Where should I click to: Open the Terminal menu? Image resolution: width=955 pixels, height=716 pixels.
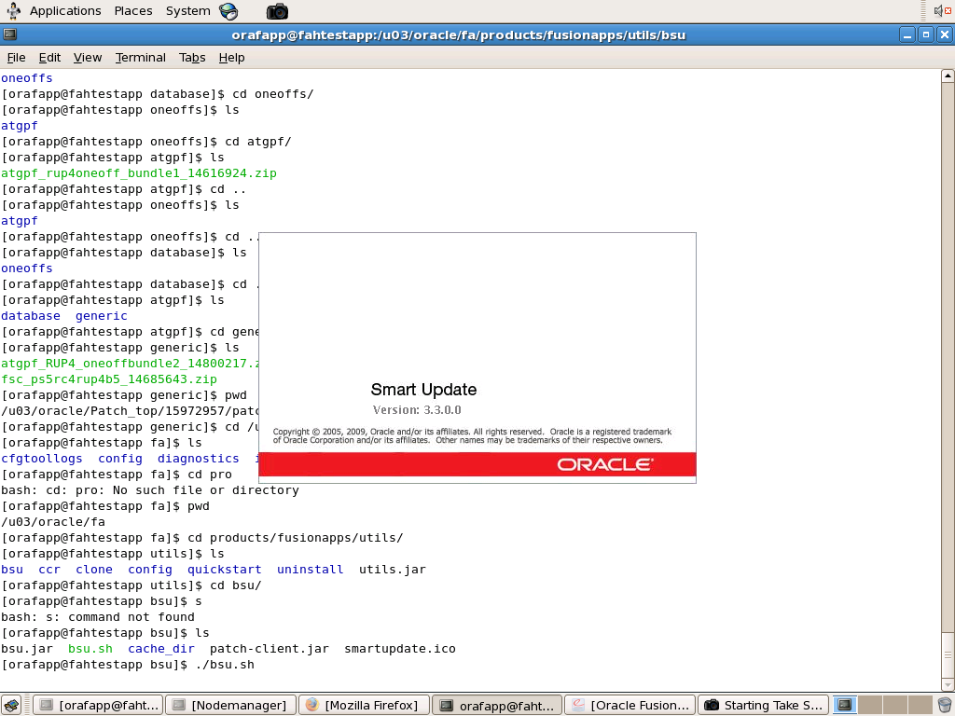click(x=140, y=57)
